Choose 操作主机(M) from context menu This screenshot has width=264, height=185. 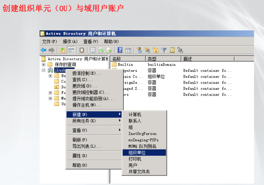pyautogui.click(x=94, y=105)
